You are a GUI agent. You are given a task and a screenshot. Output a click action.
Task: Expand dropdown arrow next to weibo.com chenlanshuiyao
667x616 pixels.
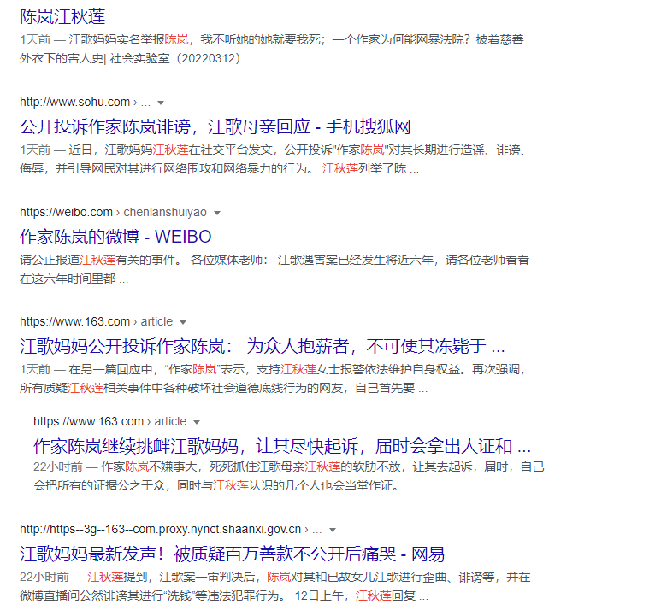(x=217, y=213)
